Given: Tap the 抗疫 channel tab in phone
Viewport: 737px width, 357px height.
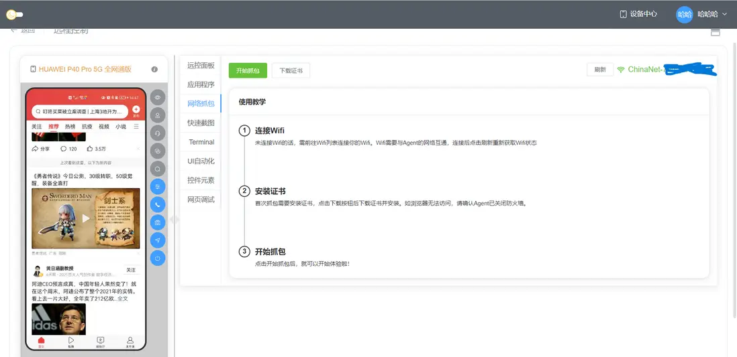Looking at the screenshot, I should pos(87,127).
